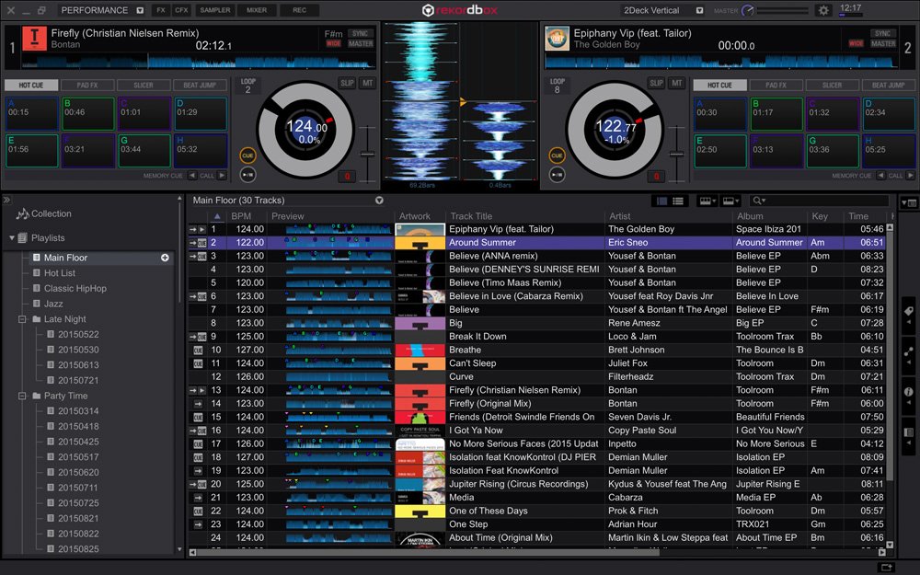Image resolution: width=920 pixels, height=575 pixels.
Task: Adjust the tempo slider on the left deck
Action: [x=367, y=153]
